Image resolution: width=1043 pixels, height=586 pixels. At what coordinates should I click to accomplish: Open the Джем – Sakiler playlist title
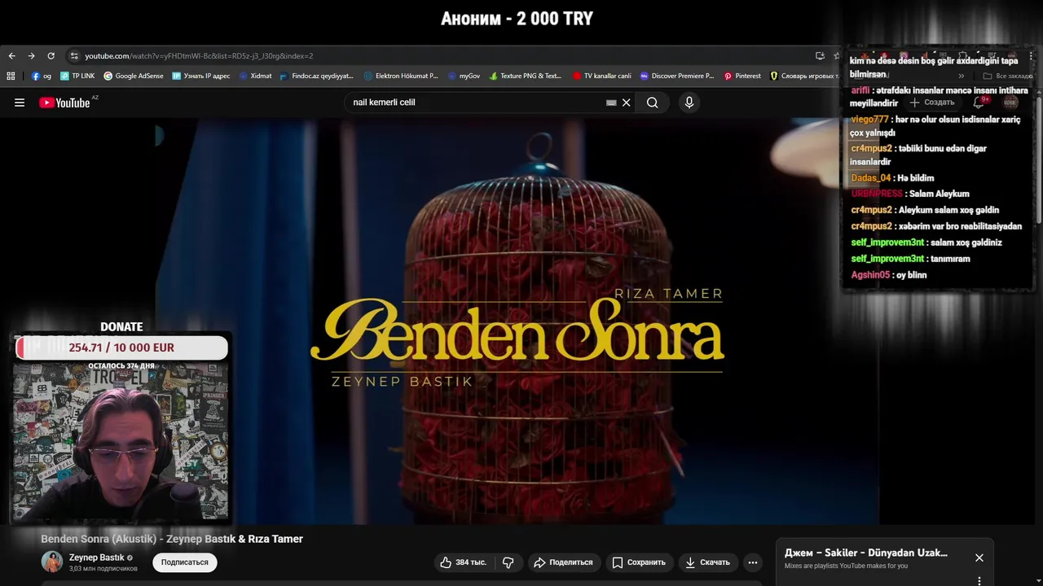pyautogui.click(x=866, y=553)
